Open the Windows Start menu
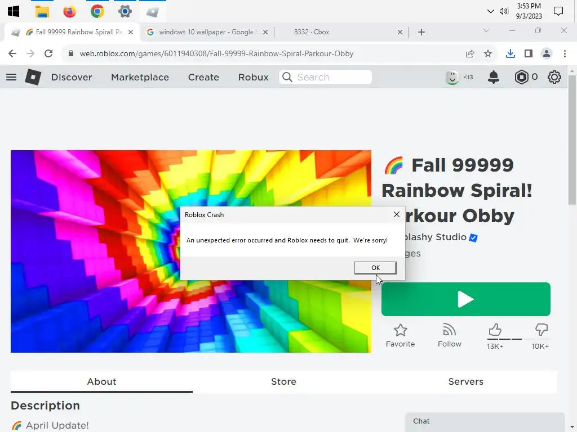Screen dimensions: 577x432 (14, 11)
